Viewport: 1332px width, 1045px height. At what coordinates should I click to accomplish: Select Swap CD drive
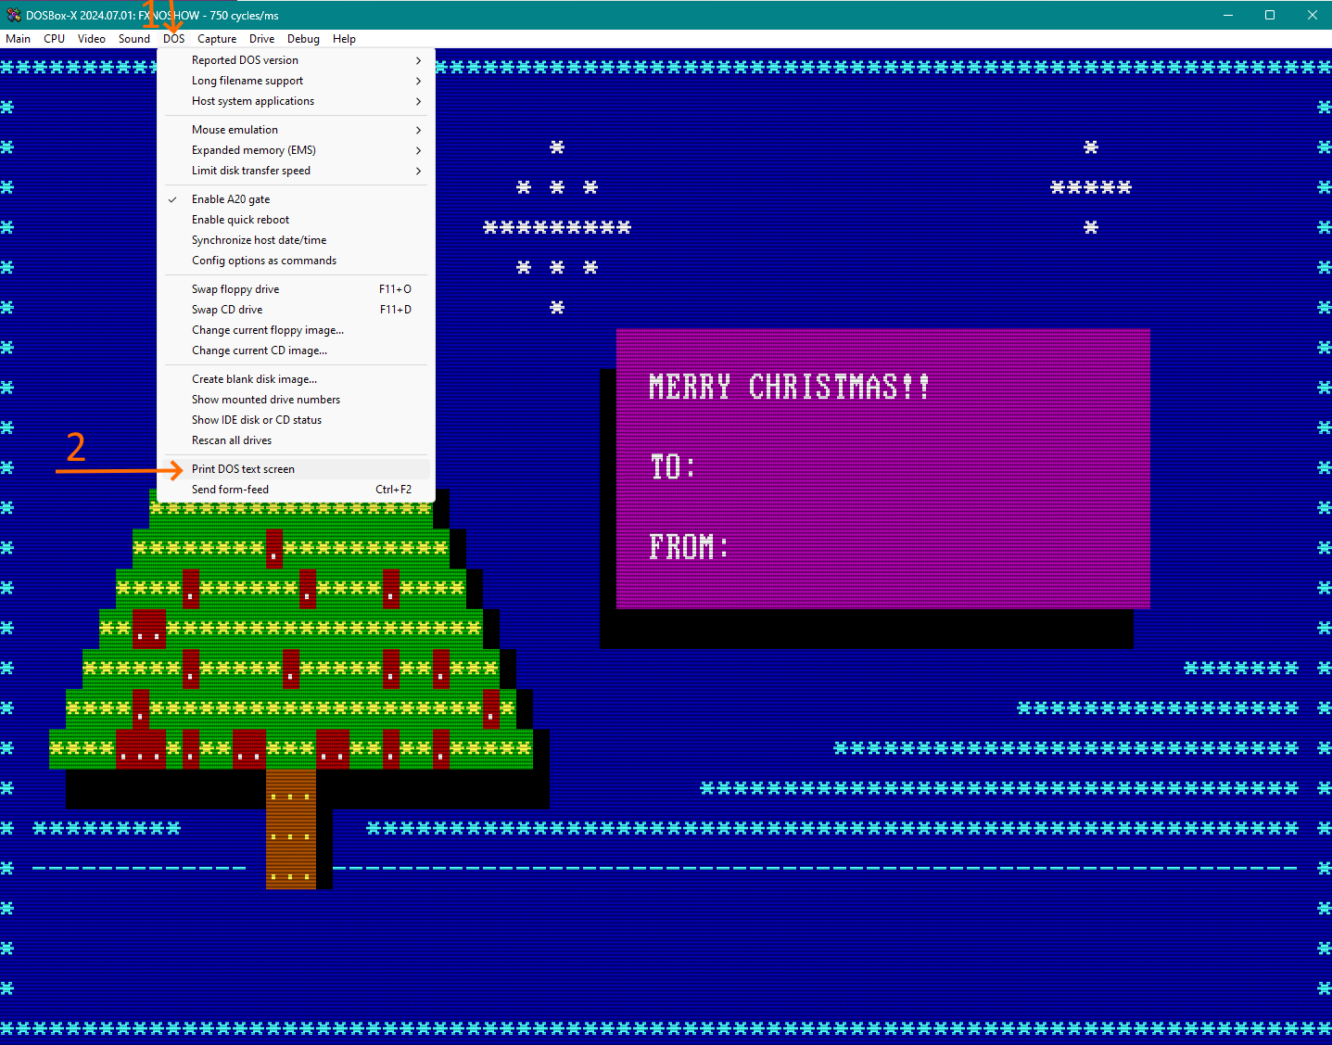[x=297, y=310]
